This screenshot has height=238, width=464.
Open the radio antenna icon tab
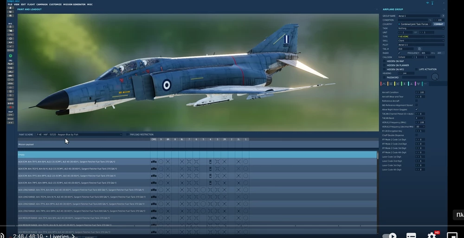(418, 84)
